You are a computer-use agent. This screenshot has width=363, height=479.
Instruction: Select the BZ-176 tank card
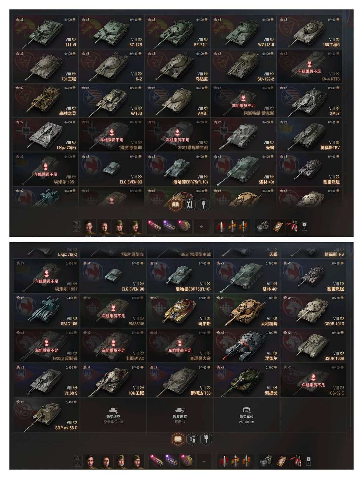[111, 32]
